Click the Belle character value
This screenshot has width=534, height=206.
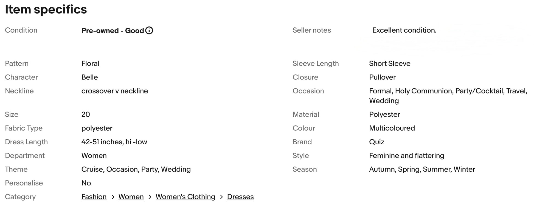click(89, 77)
